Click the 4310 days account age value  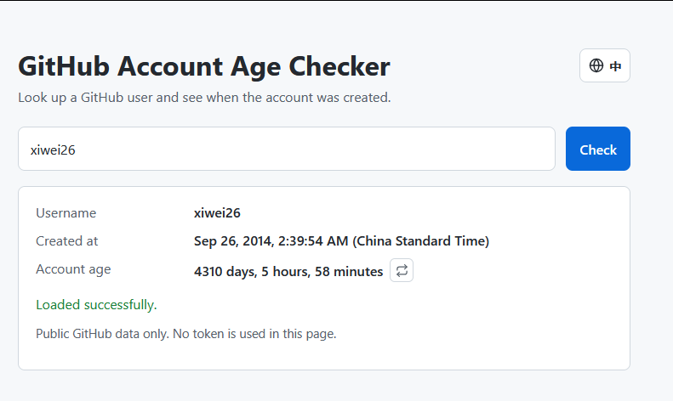(288, 272)
